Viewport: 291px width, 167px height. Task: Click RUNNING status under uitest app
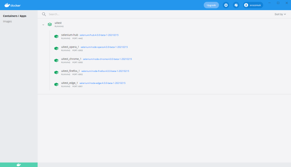pos(59,27)
